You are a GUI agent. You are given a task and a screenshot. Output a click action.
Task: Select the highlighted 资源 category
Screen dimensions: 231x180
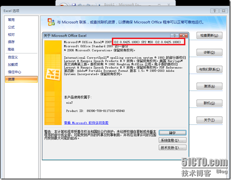click(x=21, y=79)
